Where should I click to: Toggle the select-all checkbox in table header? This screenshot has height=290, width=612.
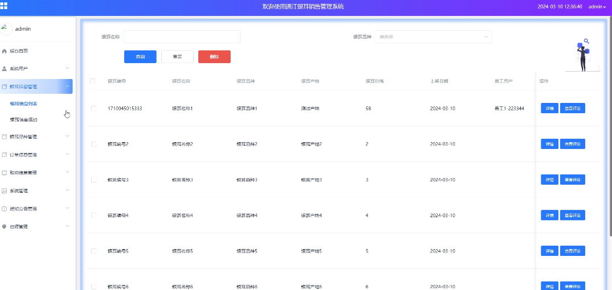click(92, 81)
